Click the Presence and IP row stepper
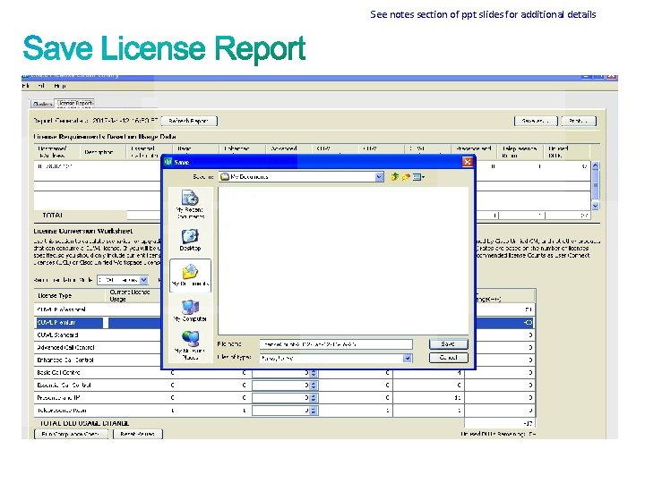 [x=314, y=397]
